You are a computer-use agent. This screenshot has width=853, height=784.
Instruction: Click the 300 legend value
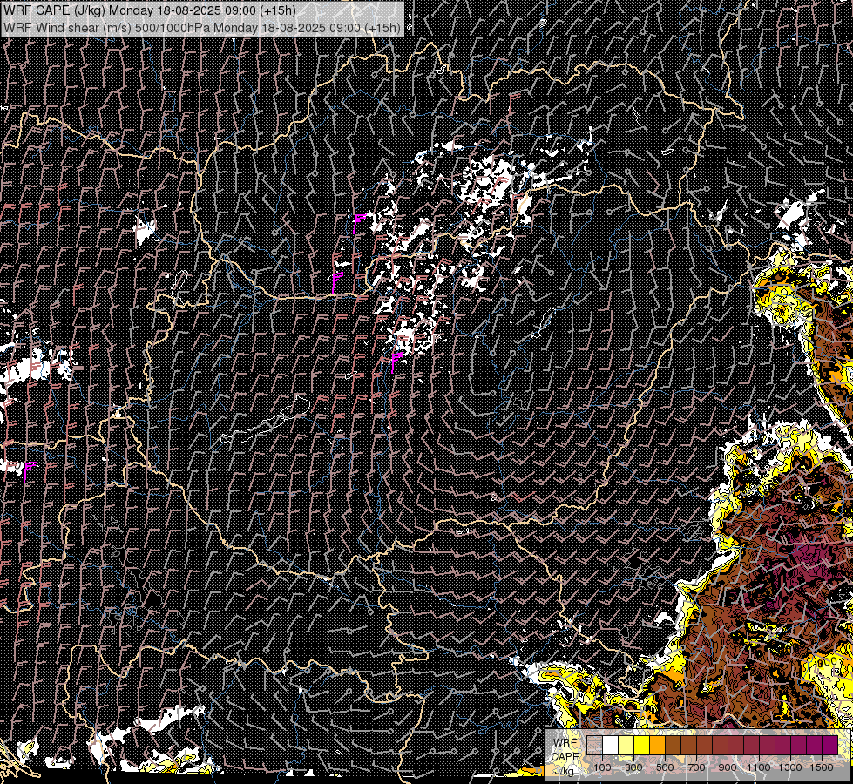(633, 767)
